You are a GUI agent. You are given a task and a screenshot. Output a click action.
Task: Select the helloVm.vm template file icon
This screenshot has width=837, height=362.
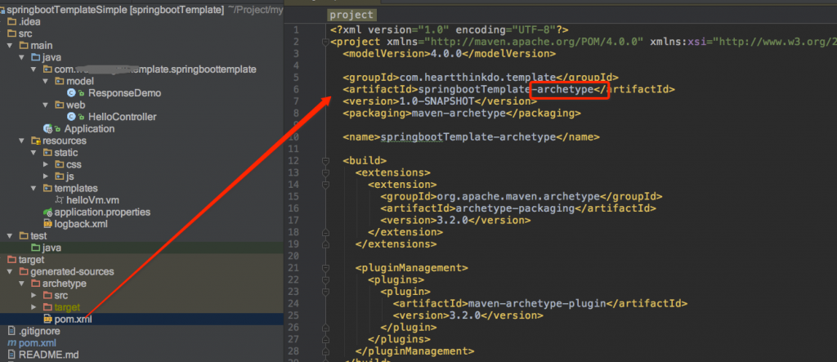60,200
